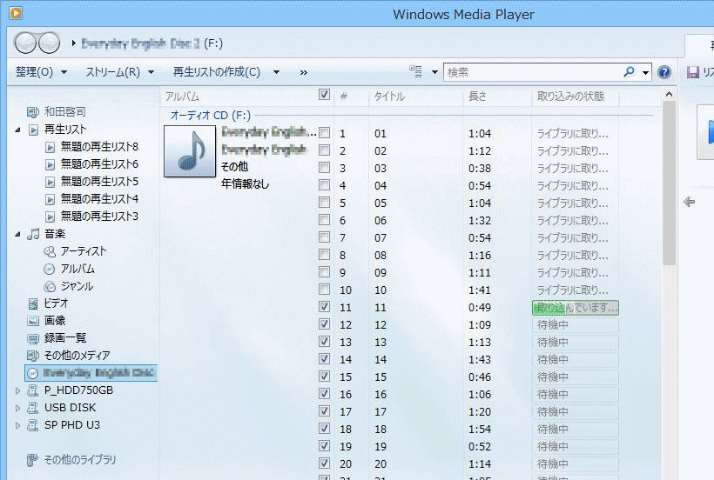This screenshot has width=714, height=480.
Task: Click in the 検索 search field
Action: [x=533, y=72]
